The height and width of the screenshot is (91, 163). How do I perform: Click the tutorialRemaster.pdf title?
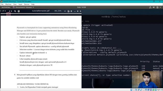coord(41,11)
